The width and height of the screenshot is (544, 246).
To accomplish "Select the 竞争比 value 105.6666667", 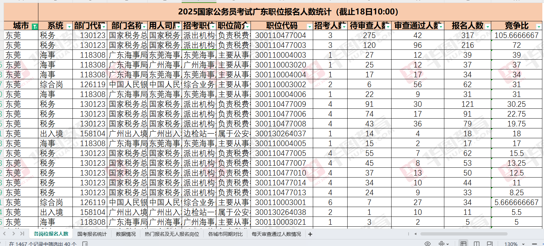I will 516,35.
